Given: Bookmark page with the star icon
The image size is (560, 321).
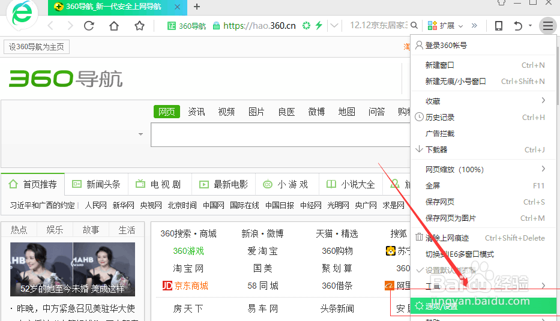Looking at the screenshot, I should pos(139,26).
